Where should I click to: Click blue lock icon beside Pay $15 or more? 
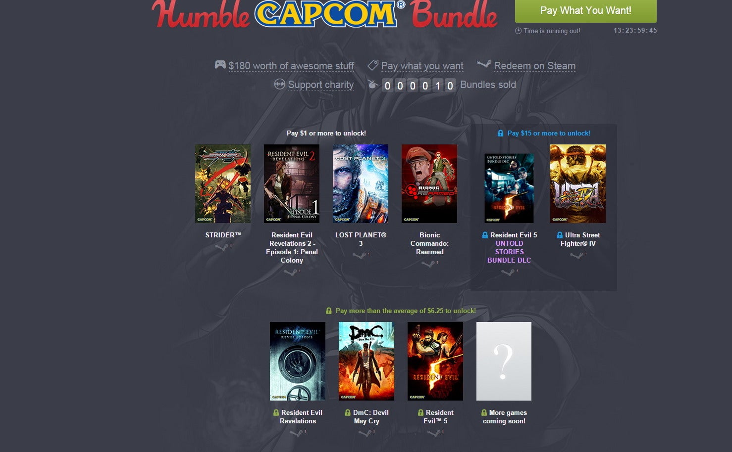[501, 133]
